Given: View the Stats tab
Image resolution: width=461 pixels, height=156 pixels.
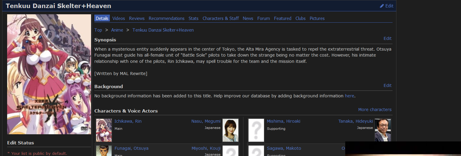Looking at the screenshot, I should [x=193, y=18].
